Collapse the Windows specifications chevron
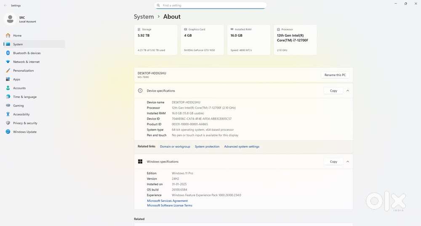 (348, 162)
